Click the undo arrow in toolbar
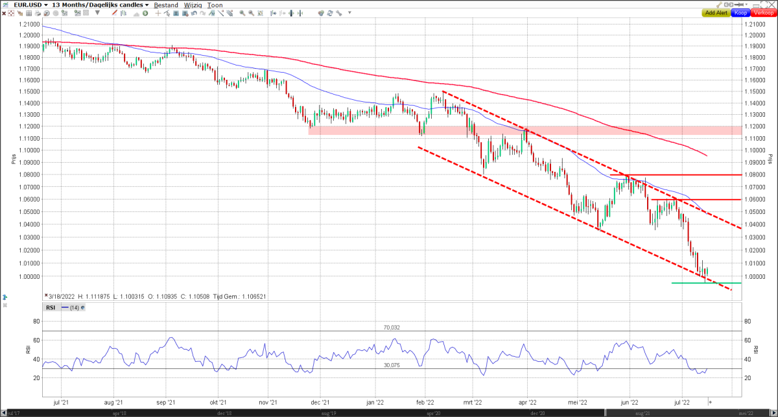Viewport: 778px width, 417px height. pos(194,13)
